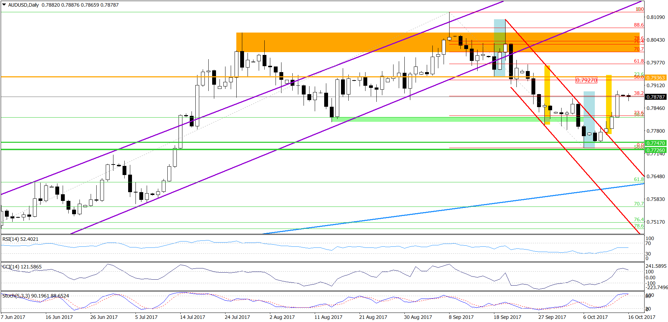Open the chart menu triangle beside AUDUSD,Daily
The width and height of the screenshot is (668, 322).
coord(4,5)
